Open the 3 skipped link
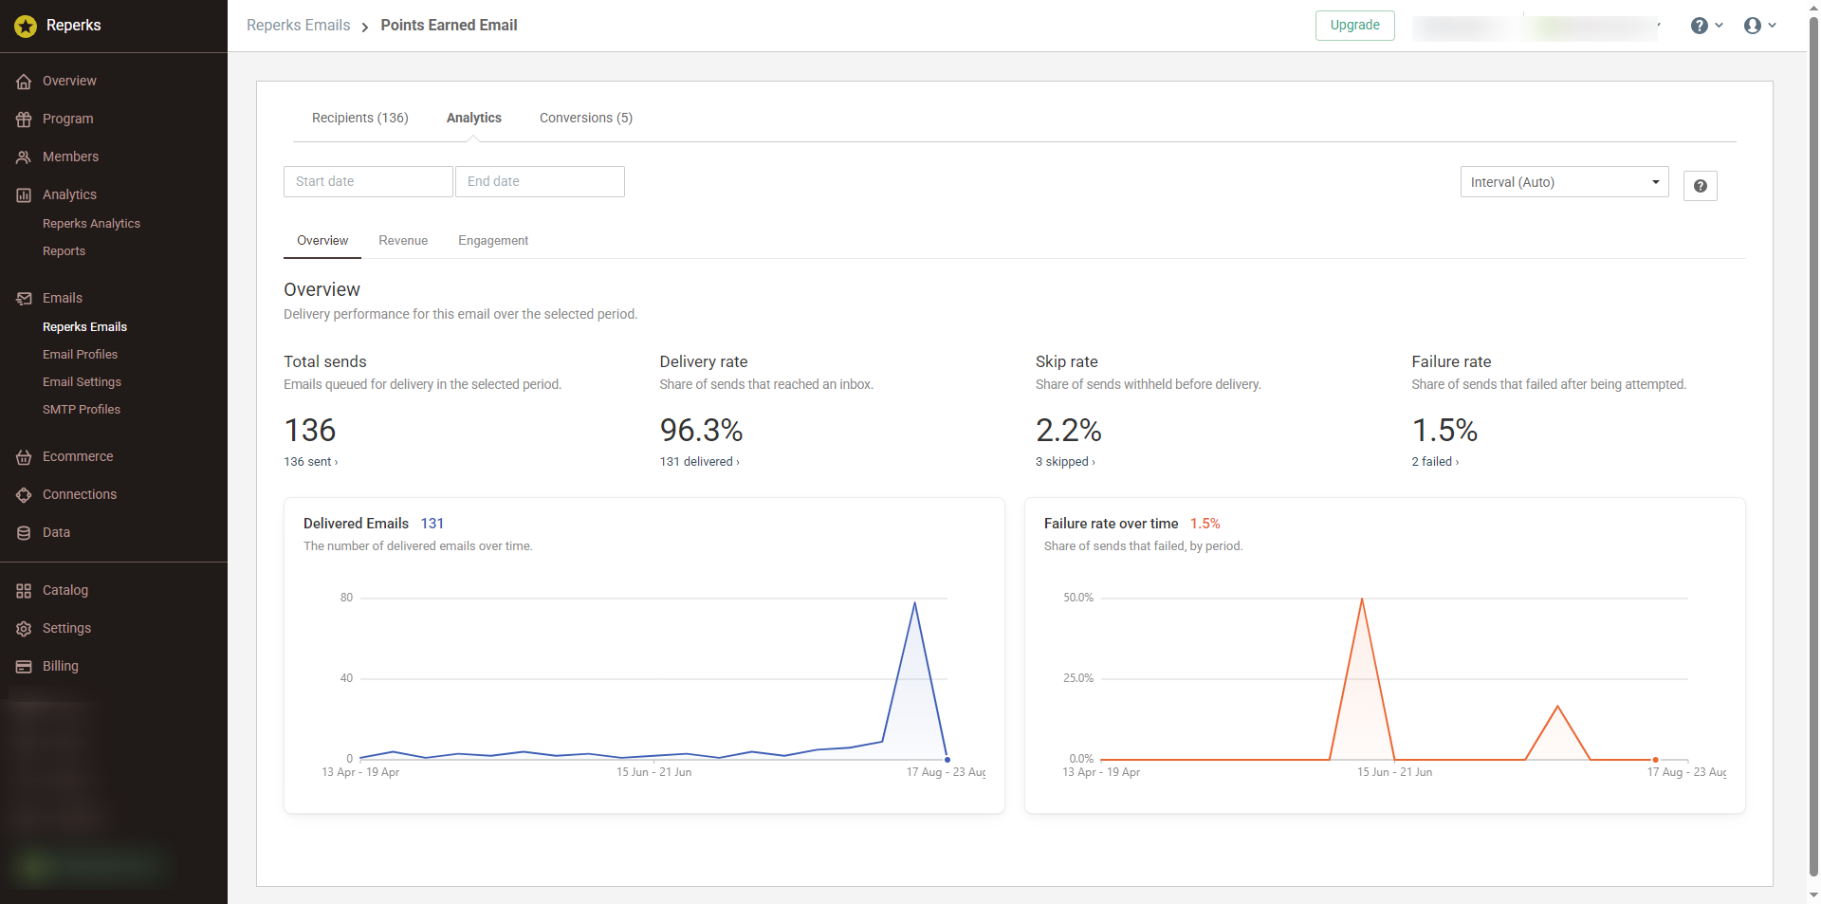The height and width of the screenshot is (904, 1821). (1065, 462)
